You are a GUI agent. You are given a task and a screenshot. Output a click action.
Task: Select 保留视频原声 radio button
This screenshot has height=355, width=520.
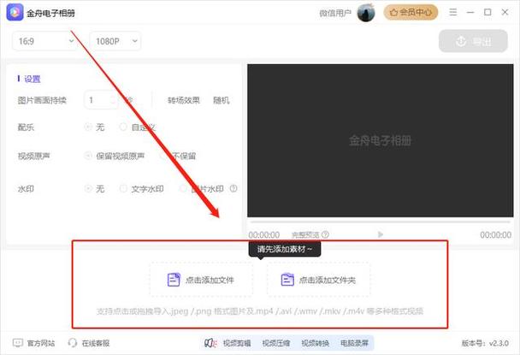88,156
